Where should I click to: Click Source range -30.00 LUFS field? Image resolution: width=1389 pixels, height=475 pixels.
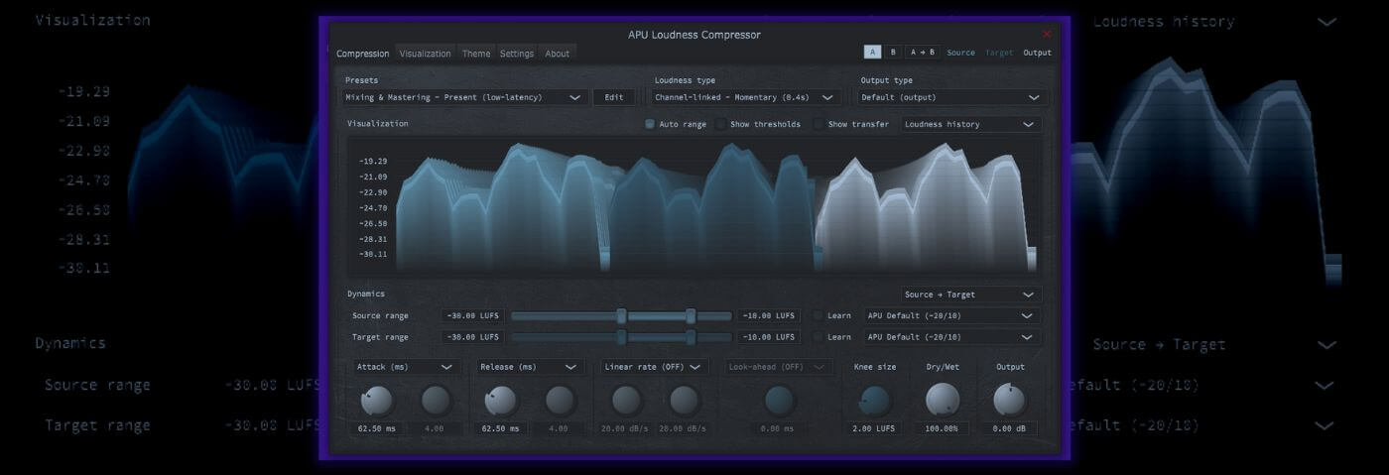[473, 315]
